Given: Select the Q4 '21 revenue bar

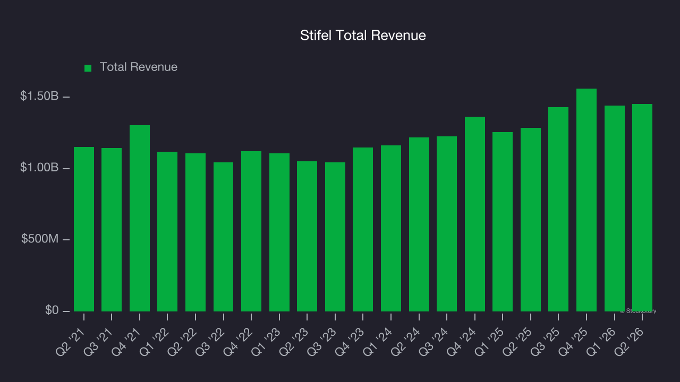Looking at the screenshot, I should point(140,218).
